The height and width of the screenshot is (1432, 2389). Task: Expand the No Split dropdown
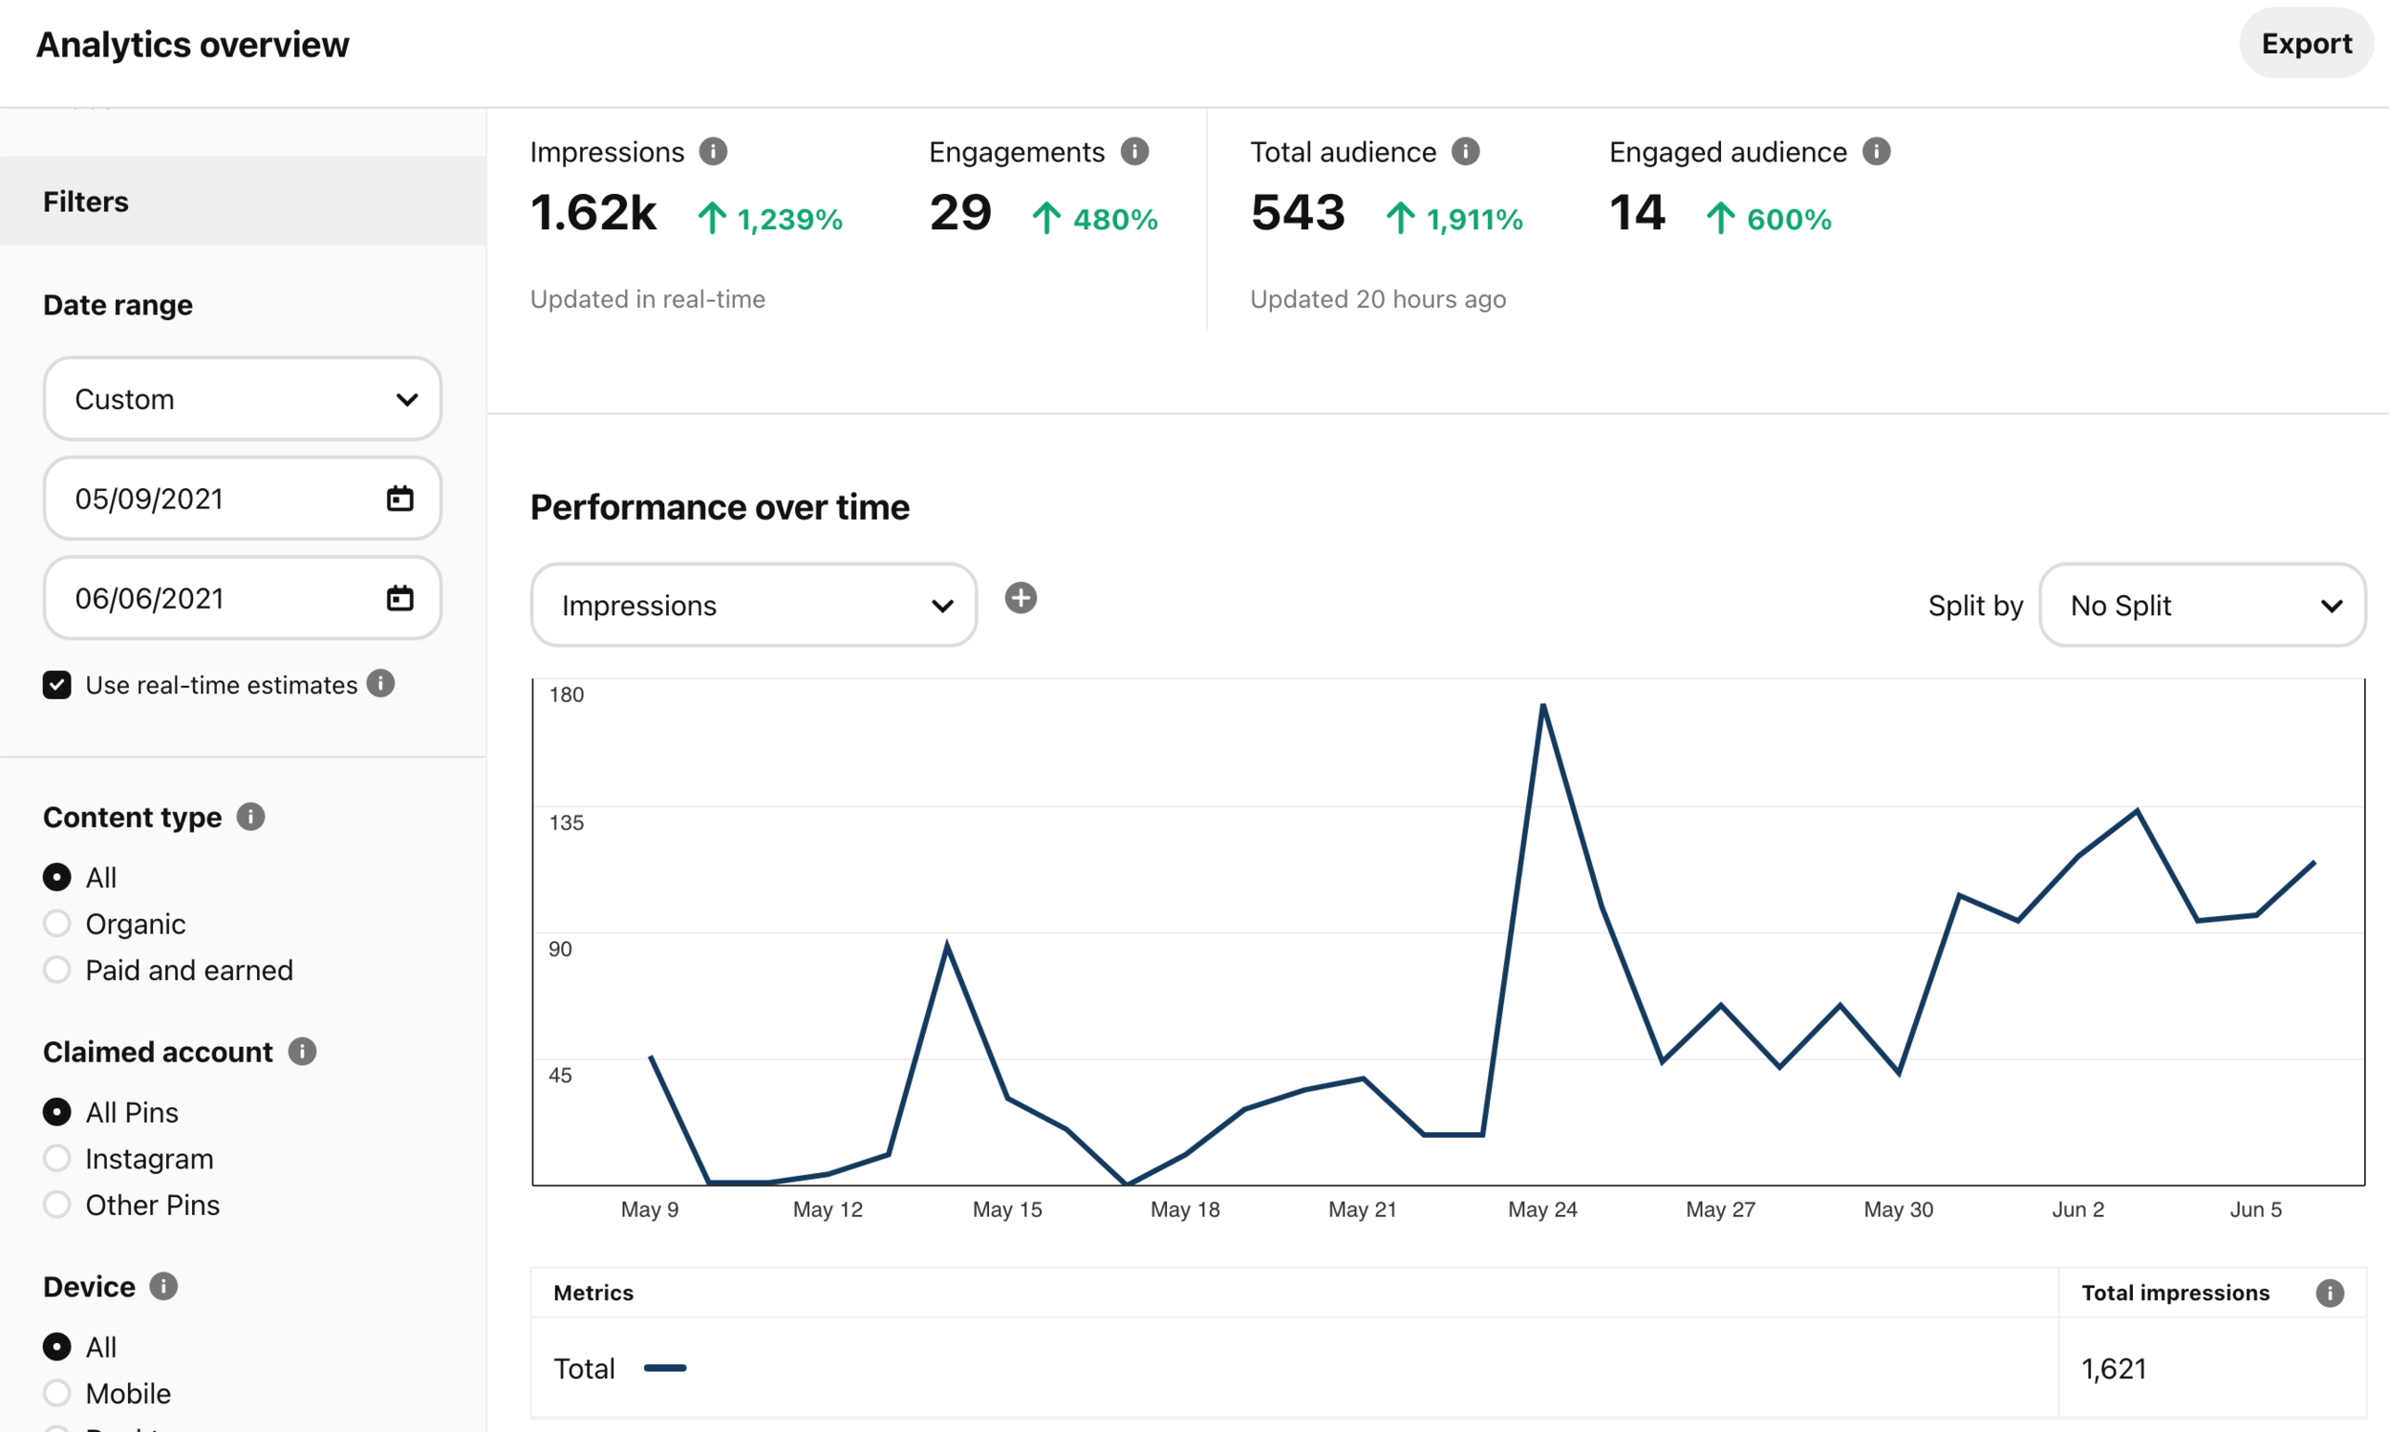[2202, 606]
